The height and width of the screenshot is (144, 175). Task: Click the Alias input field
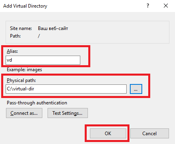[x=43, y=60]
